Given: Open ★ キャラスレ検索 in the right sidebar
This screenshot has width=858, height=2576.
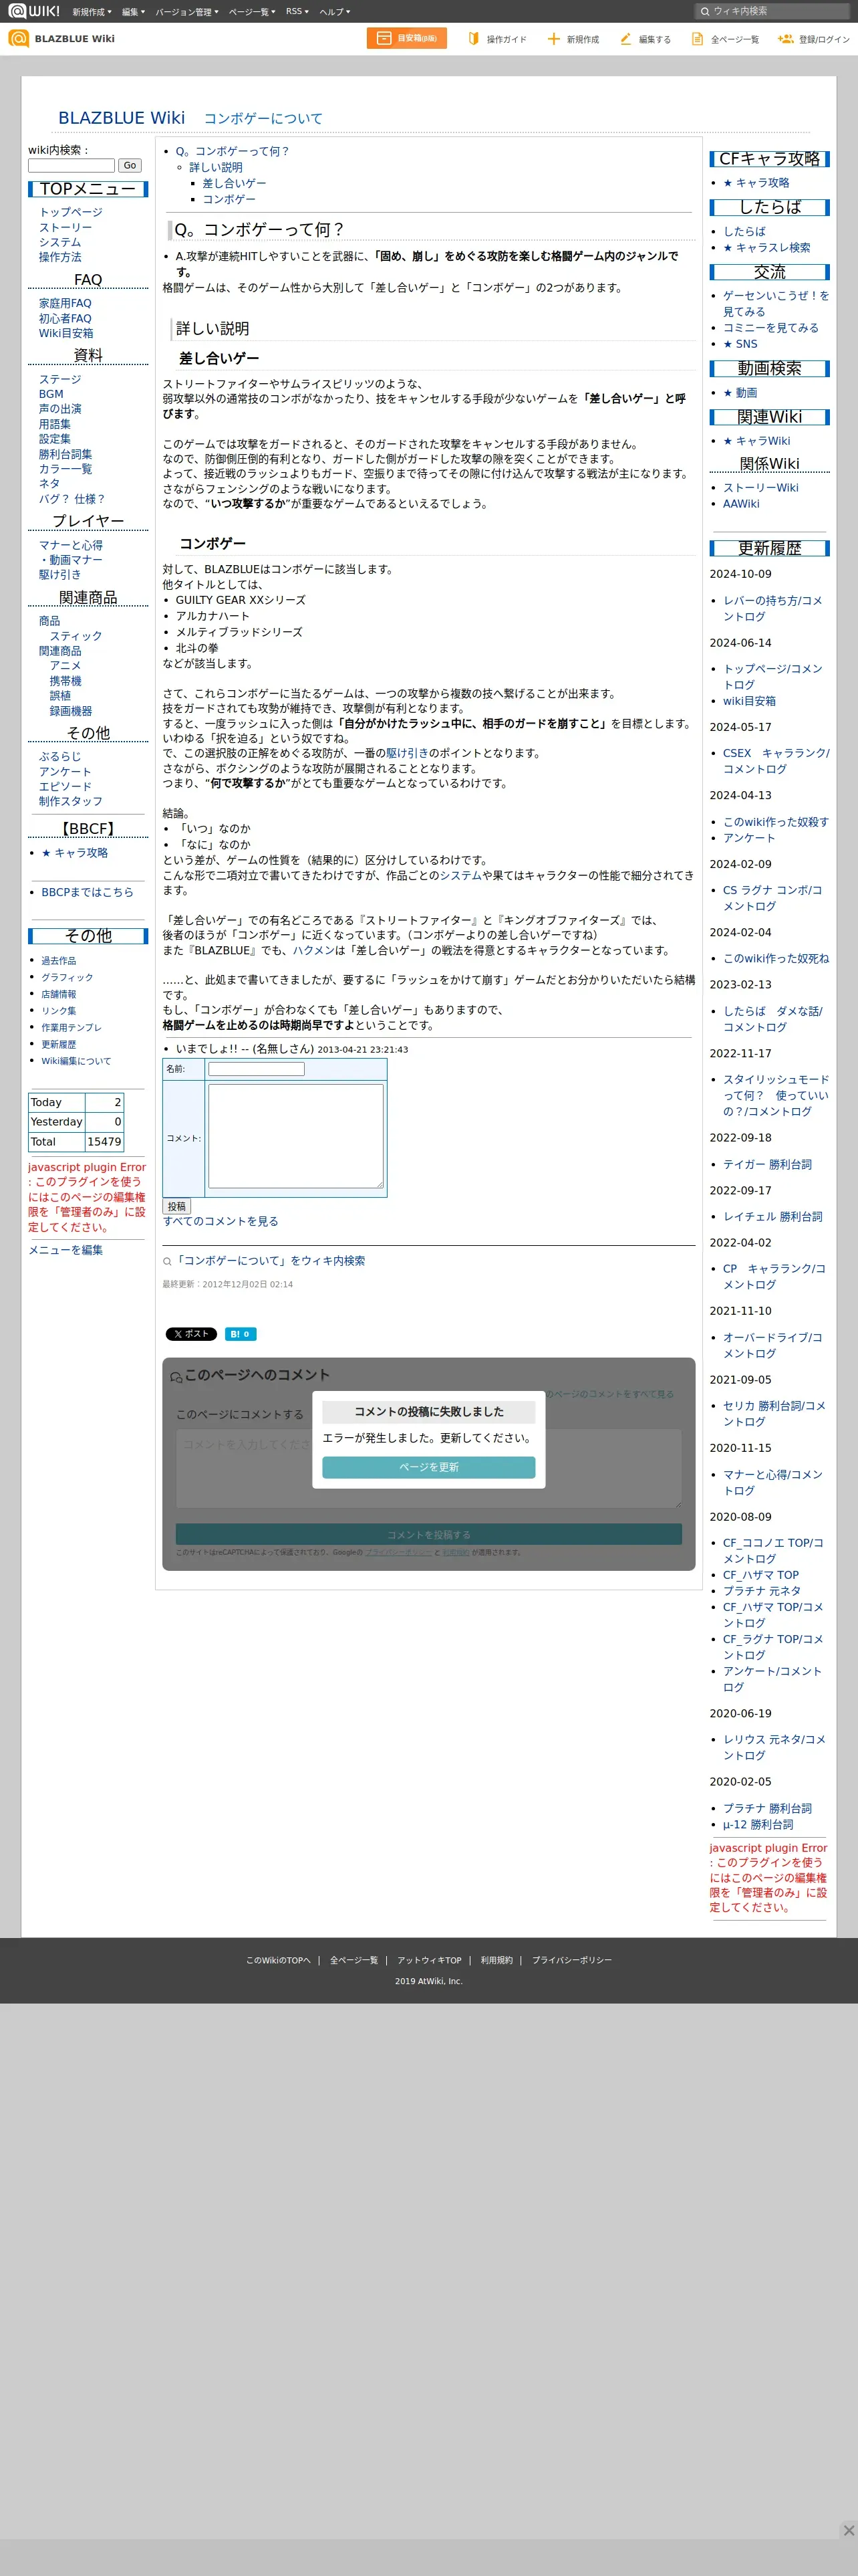Looking at the screenshot, I should (766, 248).
